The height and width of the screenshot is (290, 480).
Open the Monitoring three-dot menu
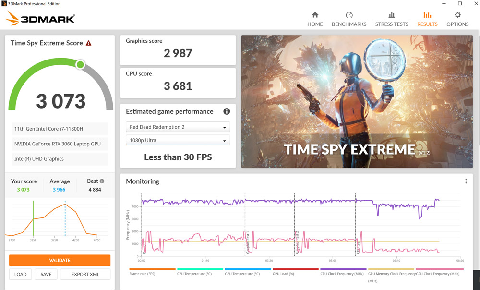466,181
